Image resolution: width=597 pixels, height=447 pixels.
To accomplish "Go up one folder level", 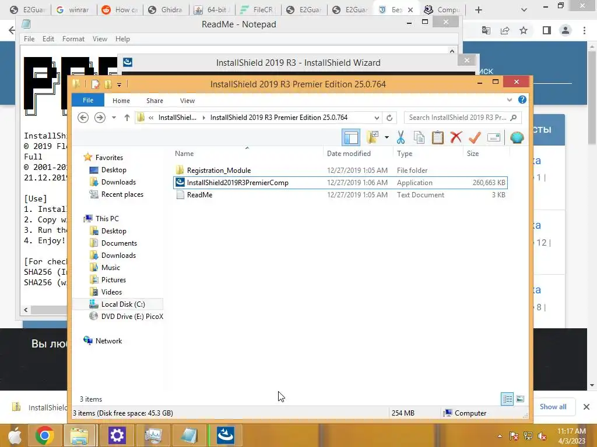I will (127, 118).
